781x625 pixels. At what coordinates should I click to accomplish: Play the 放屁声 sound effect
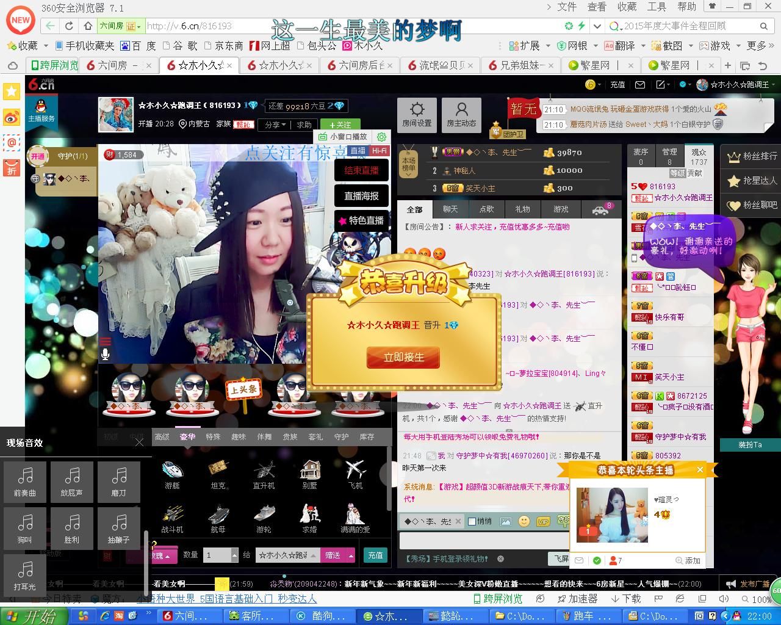72,482
